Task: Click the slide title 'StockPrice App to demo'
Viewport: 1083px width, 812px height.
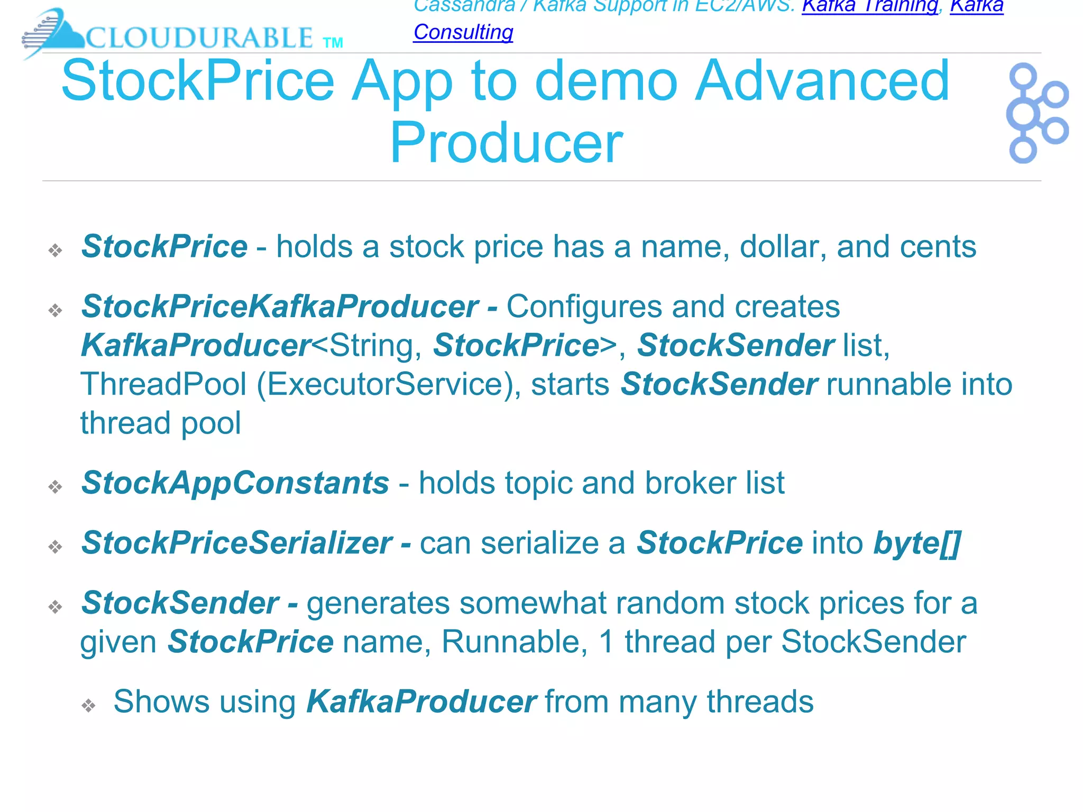Action: click(x=505, y=81)
